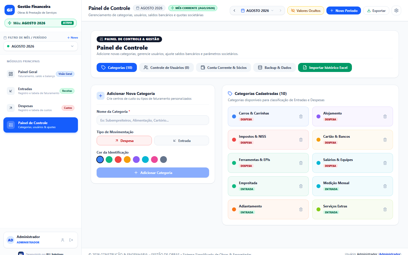Screen dimensions: 408x255
Task: Toggle Valores Ocultos visibility
Action: (x=306, y=10)
